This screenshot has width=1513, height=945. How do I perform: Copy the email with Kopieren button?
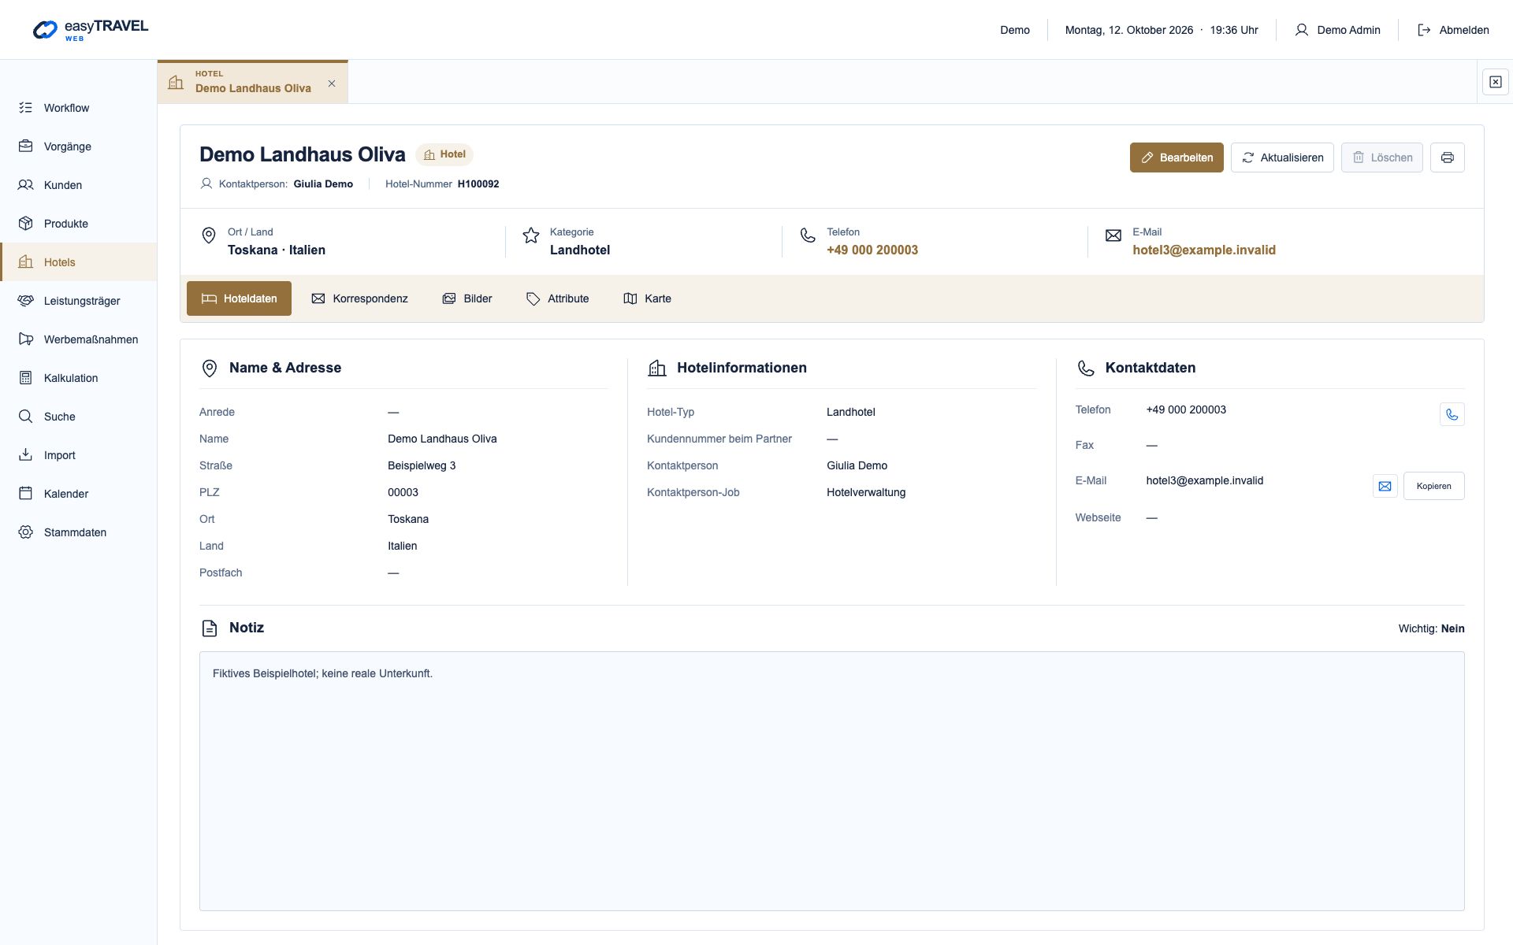[1433, 486]
